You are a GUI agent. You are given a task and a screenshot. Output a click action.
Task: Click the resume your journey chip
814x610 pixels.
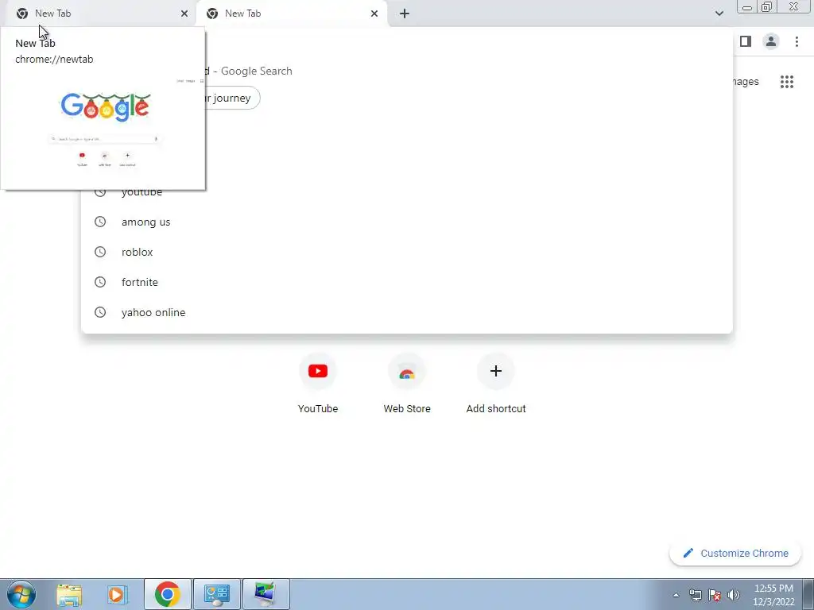tap(232, 98)
